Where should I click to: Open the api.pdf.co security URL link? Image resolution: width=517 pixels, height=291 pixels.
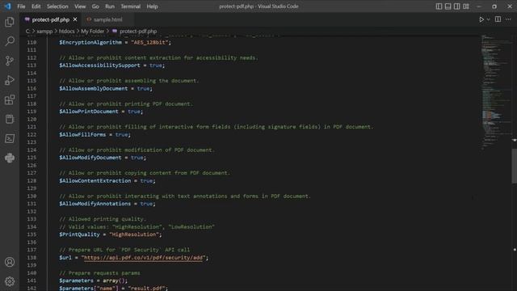(143, 258)
